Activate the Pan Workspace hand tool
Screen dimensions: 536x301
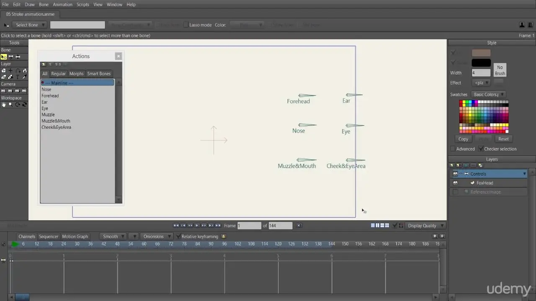(4, 105)
